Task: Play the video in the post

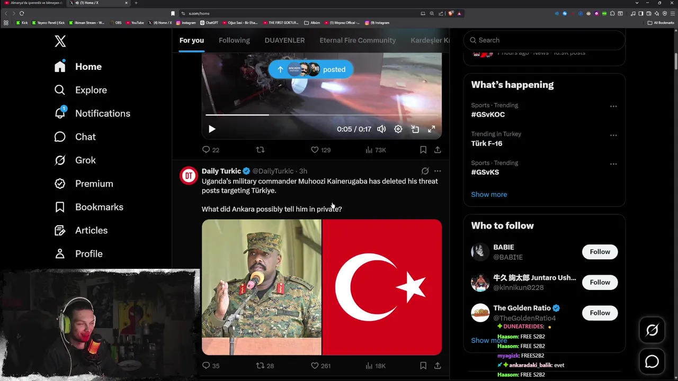Action: (x=212, y=129)
